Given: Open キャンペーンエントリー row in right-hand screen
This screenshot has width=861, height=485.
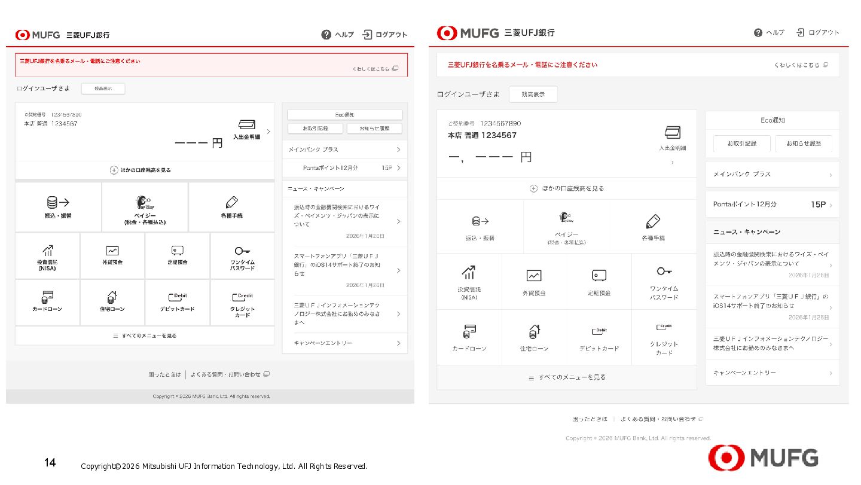Looking at the screenshot, I should tap(773, 373).
